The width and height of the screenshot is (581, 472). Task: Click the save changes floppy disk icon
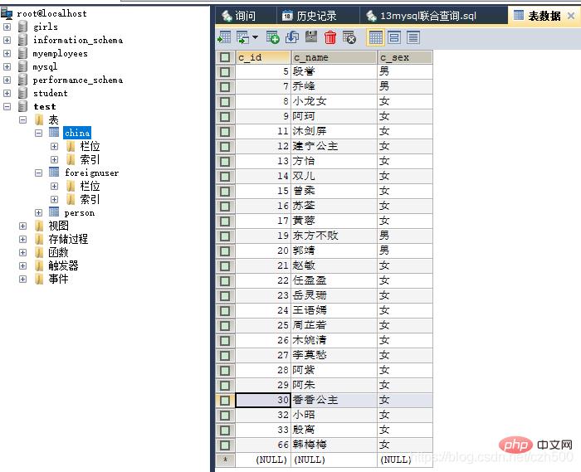[x=311, y=37]
